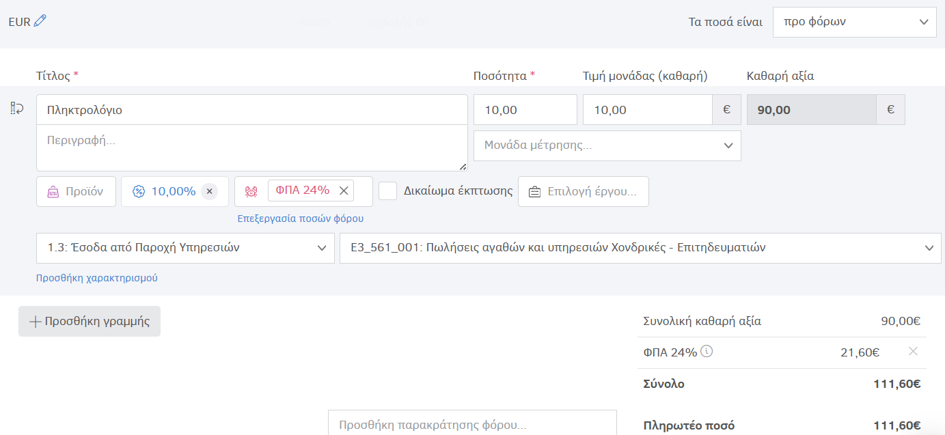
Task: Click the Προσθήκη παρακράτησης φόρου field
Action: 472,423
